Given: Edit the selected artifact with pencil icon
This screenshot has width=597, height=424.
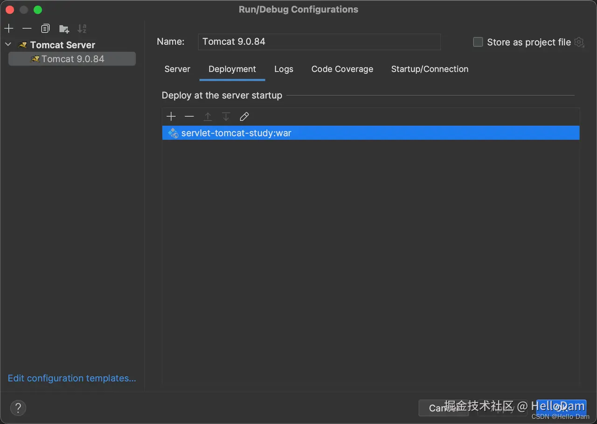Looking at the screenshot, I should tap(244, 116).
